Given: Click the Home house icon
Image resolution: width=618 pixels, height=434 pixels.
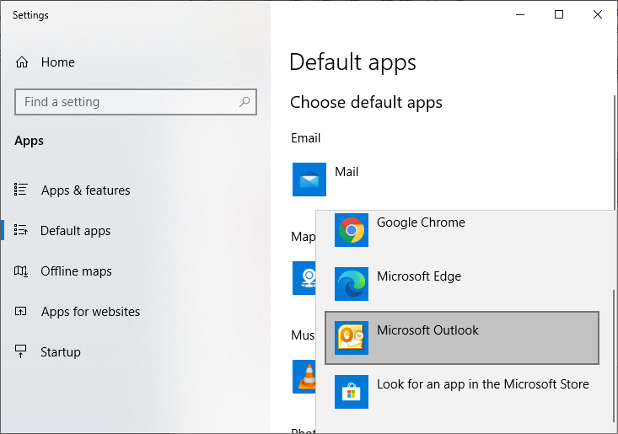Looking at the screenshot, I should (22, 62).
